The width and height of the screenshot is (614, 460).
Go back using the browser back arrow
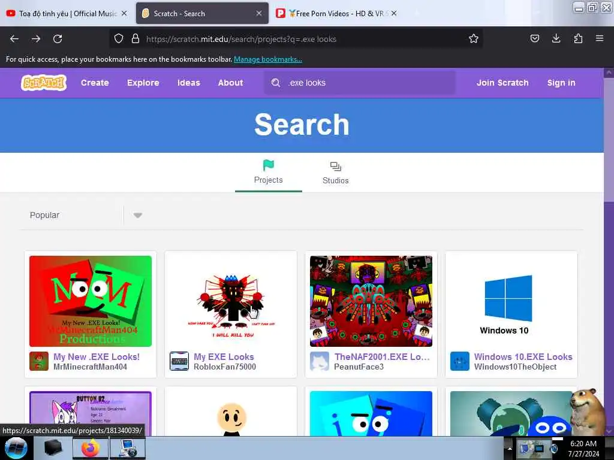[14, 39]
